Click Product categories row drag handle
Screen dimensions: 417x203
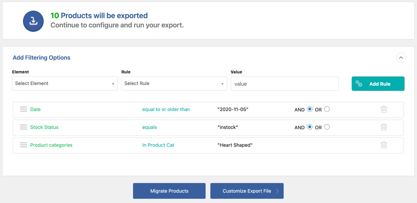23,145
